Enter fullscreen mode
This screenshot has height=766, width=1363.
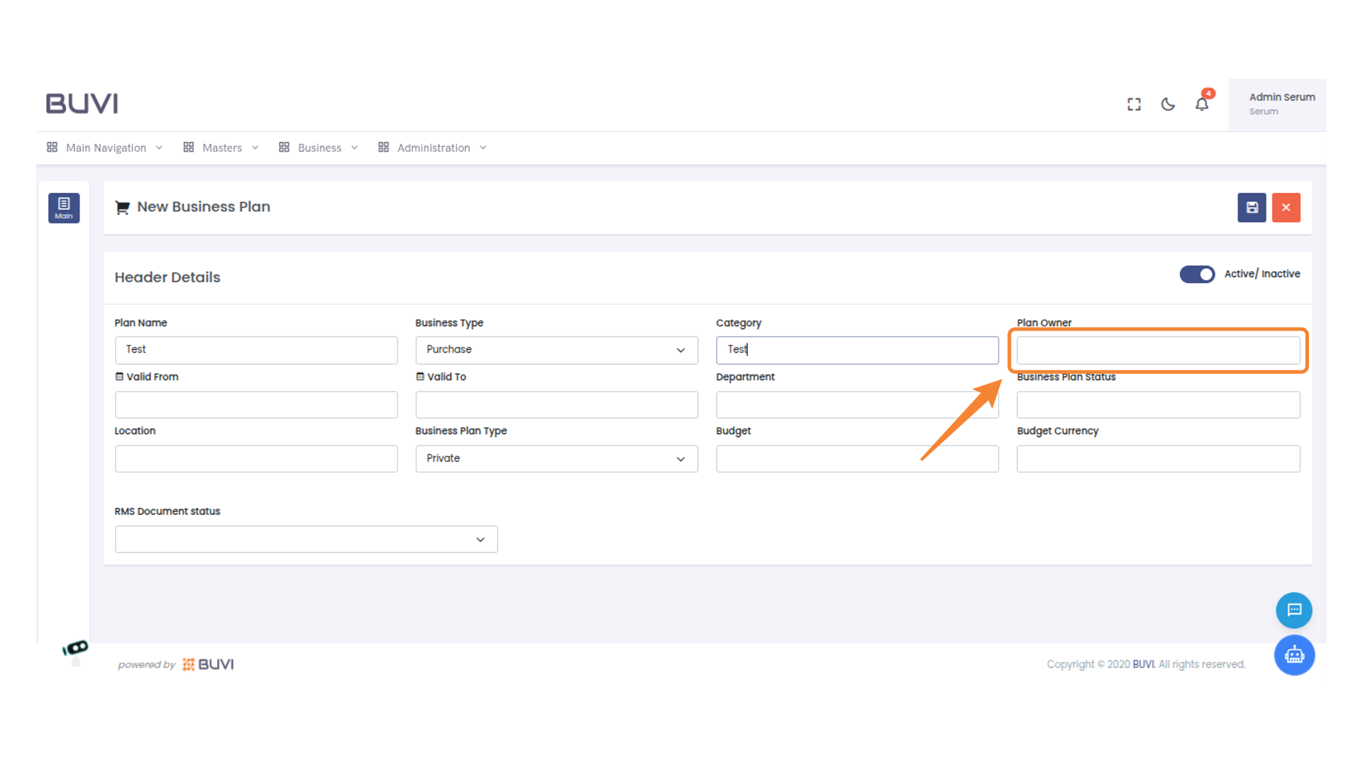click(x=1134, y=104)
